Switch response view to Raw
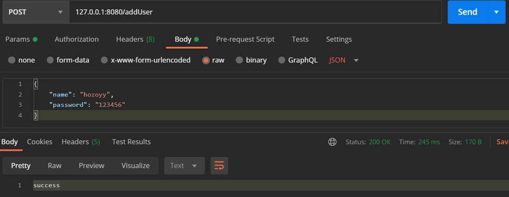The height and width of the screenshot is (197, 509). click(x=54, y=166)
